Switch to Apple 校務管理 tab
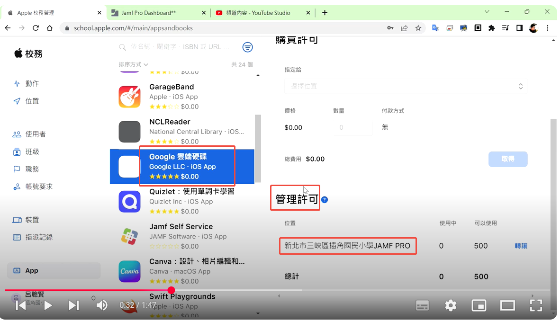The height and width of the screenshot is (321, 560). click(x=54, y=13)
